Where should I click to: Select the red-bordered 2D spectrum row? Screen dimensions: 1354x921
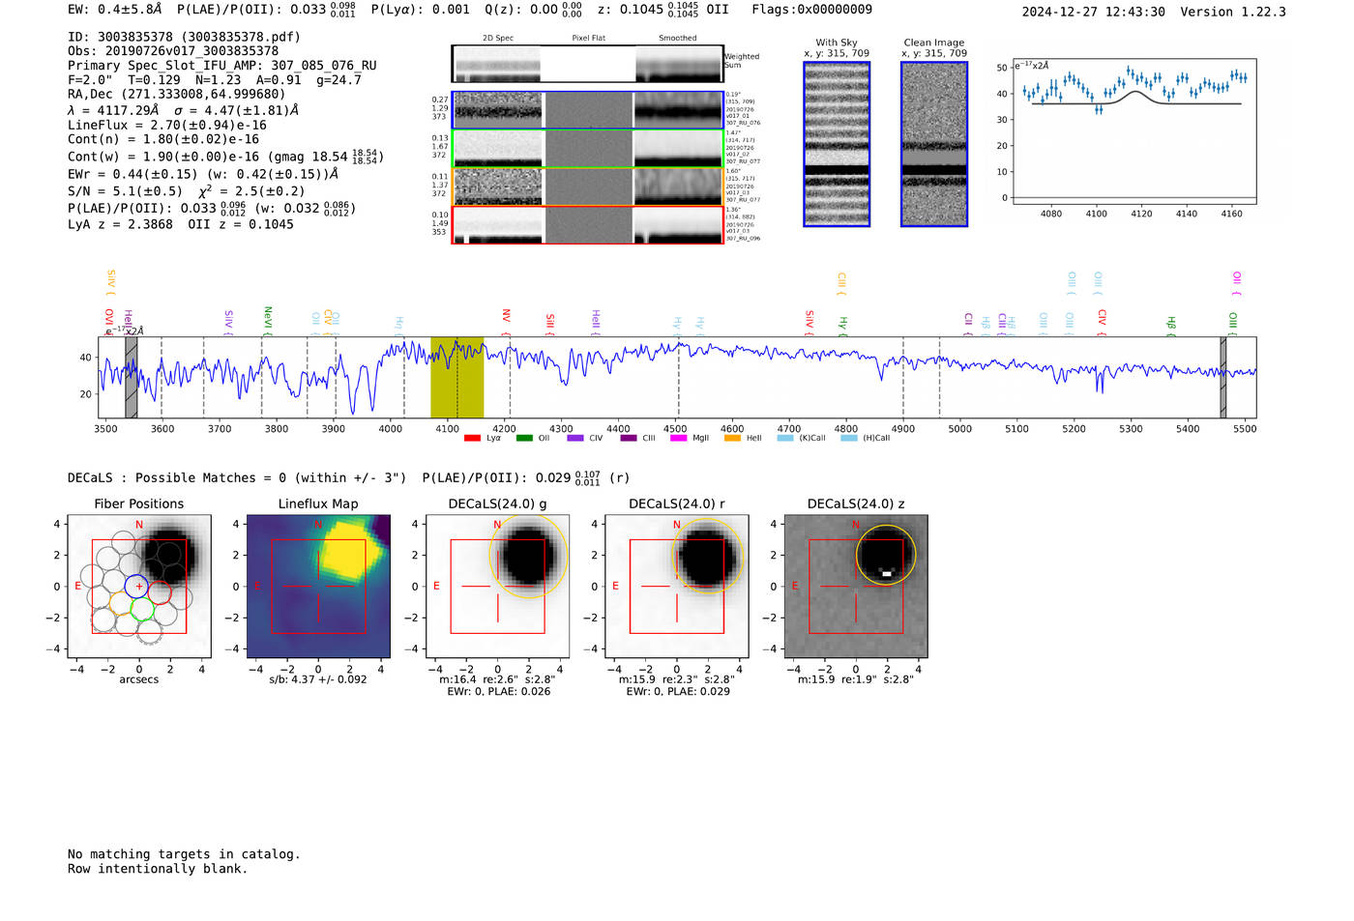pos(587,225)
